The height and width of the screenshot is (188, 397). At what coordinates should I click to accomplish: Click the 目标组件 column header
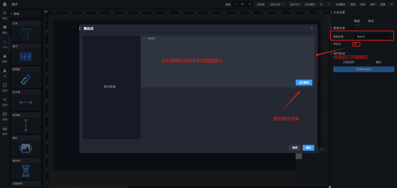point(349,62)
